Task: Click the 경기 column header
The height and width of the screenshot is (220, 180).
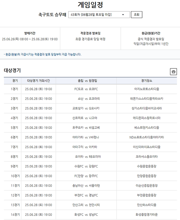Action: point(15,81)
